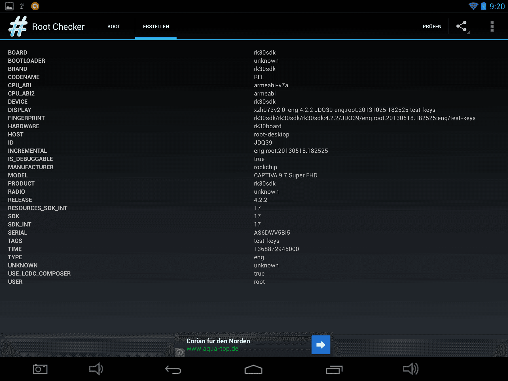
Task: Tap the Corian für den Norden ad title
Action: tap(218, 341)
